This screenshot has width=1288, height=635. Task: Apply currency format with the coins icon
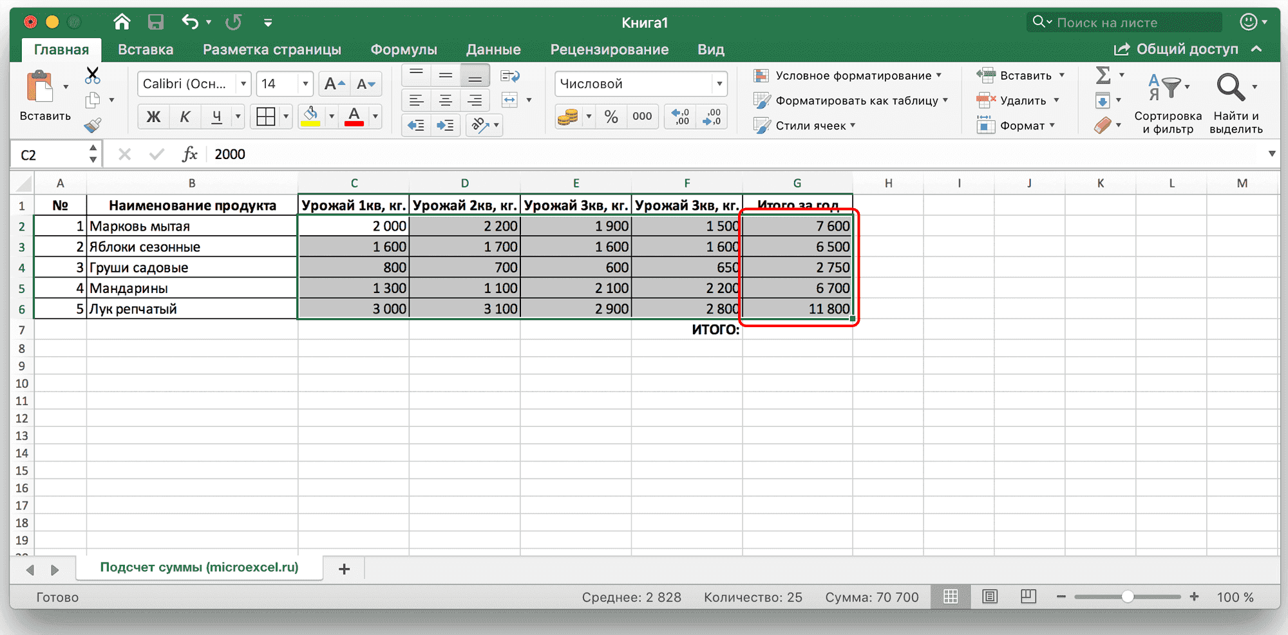coord(569,117)
